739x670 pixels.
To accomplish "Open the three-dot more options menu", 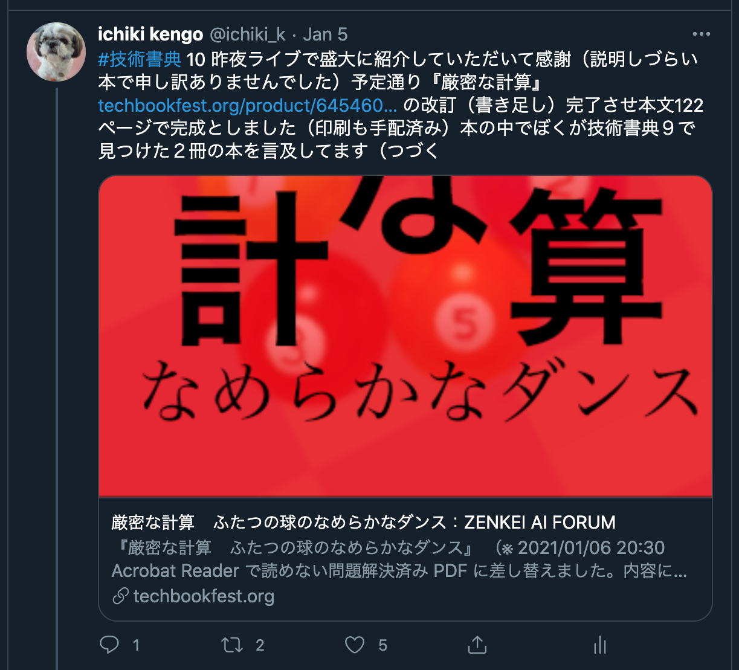I will (702, 34).
